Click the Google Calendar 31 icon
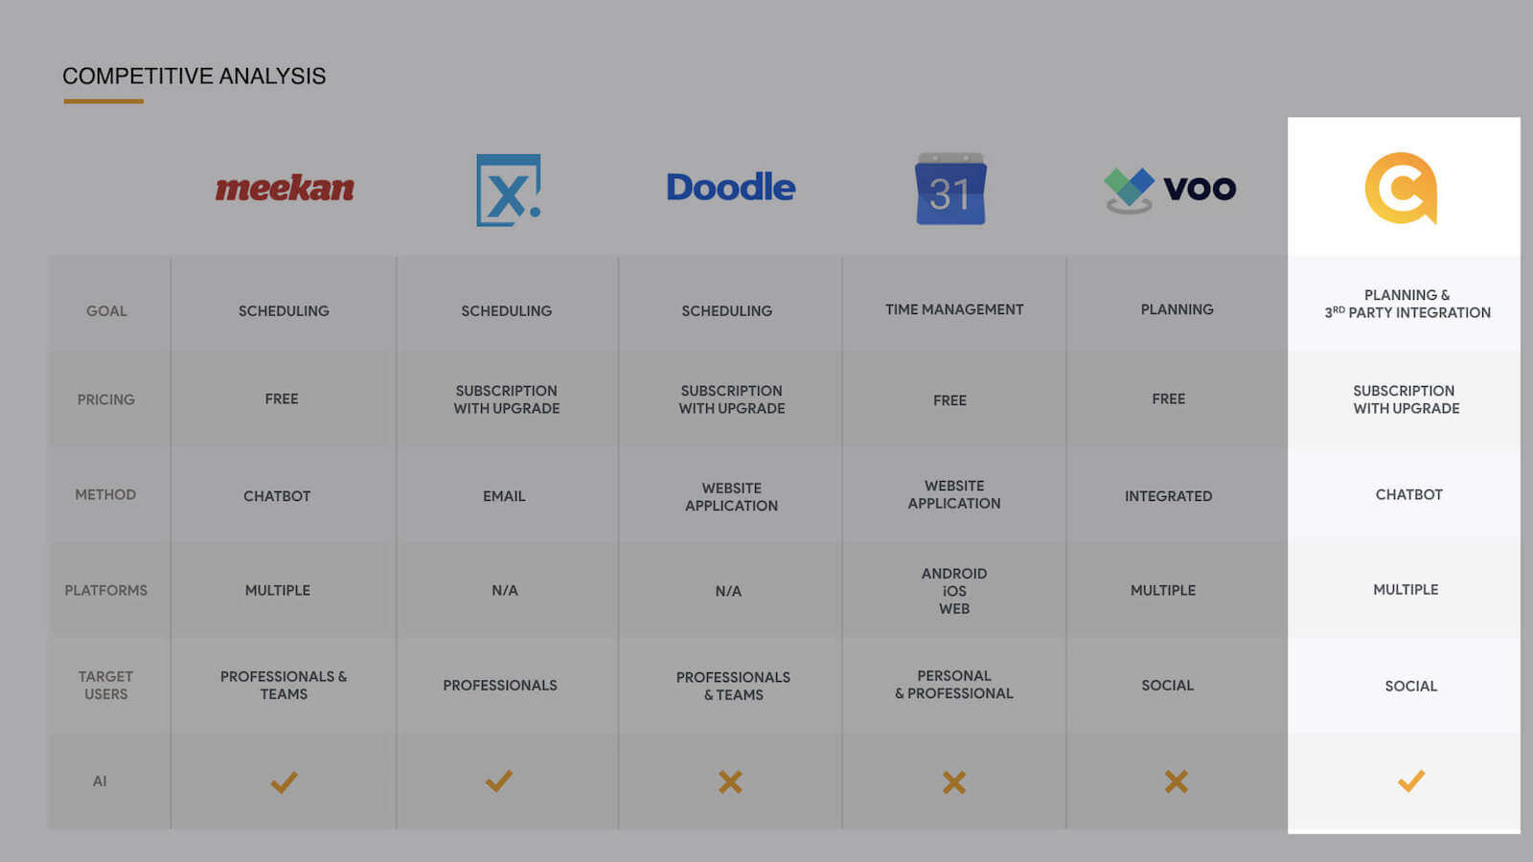Image resolution: width=1533 pixels, height=862 pixels. (x=950, y=190)
